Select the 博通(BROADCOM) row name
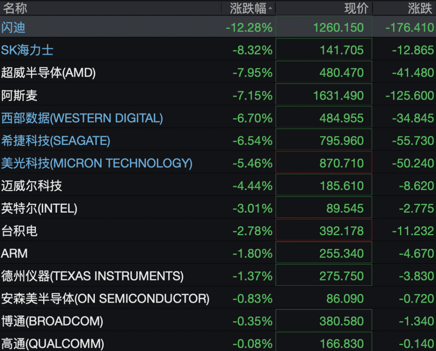Screen dimensions: 436x351 coord(52,321)
